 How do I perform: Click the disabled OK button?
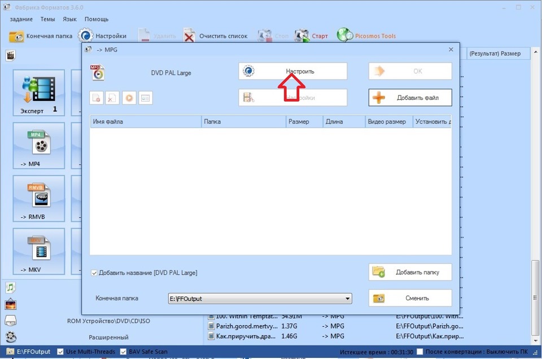point(410,71)
